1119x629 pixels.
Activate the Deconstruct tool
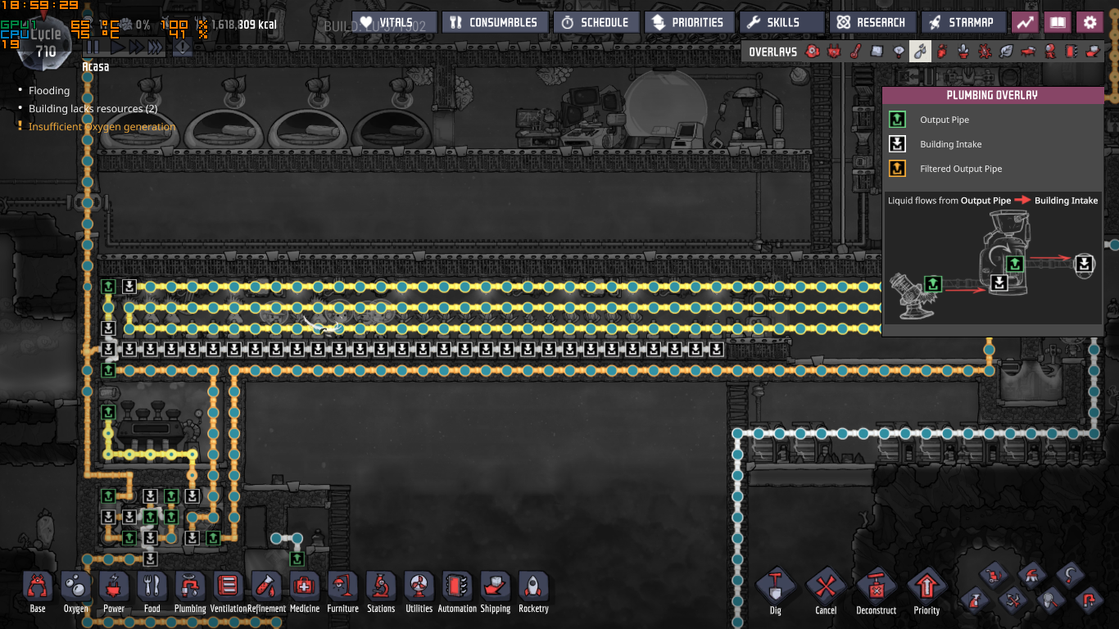876,587
